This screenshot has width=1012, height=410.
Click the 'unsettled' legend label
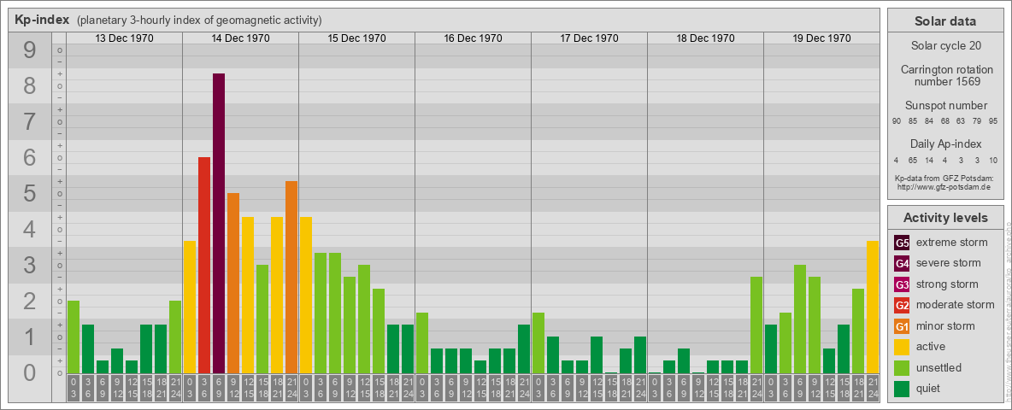[939, 367]
